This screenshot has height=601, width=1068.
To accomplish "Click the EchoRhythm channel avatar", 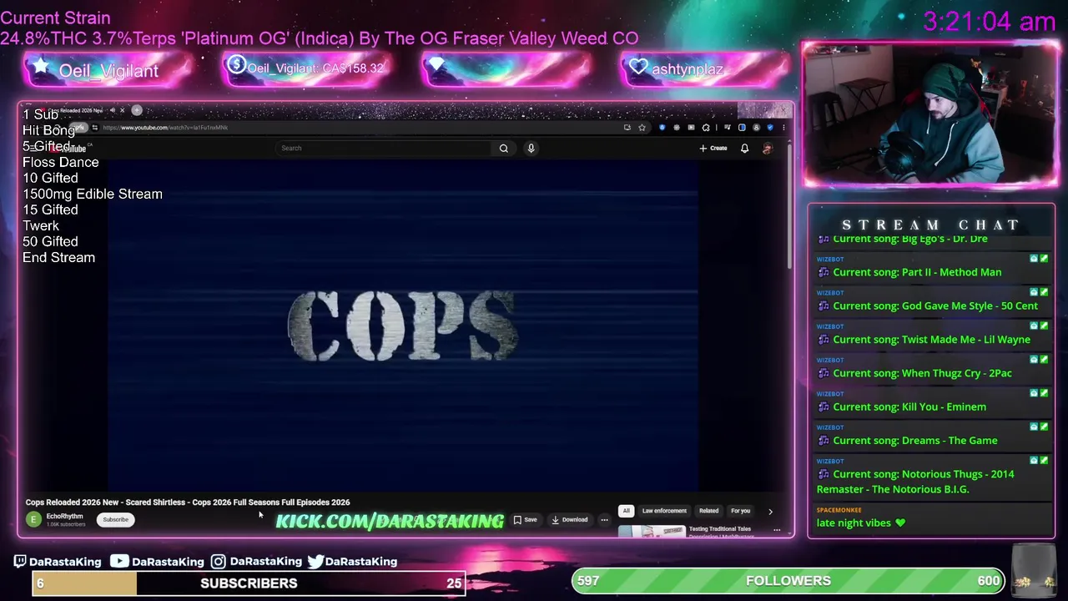I will [33, 519].
